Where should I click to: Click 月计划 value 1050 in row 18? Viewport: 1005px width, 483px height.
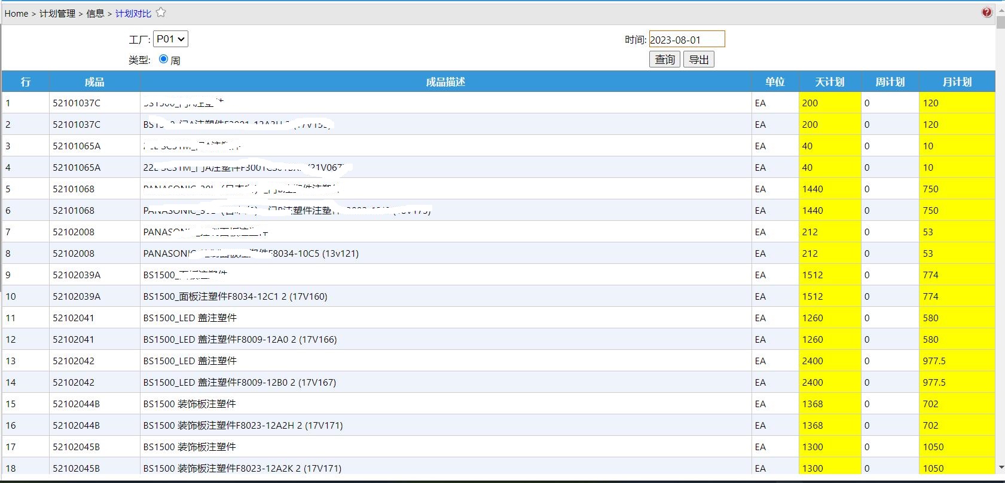click(x=933, y=468)
